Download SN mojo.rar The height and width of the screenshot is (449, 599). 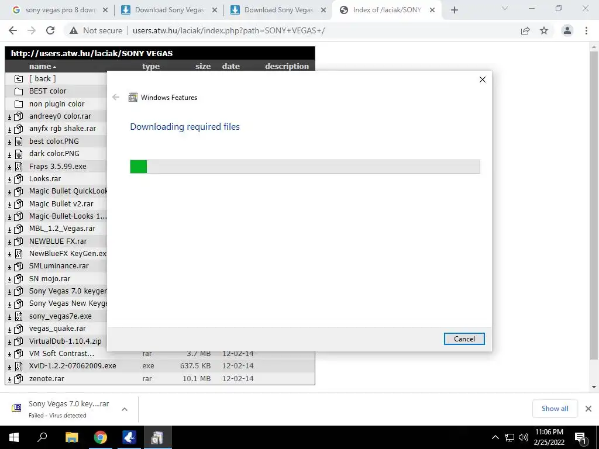50,279
